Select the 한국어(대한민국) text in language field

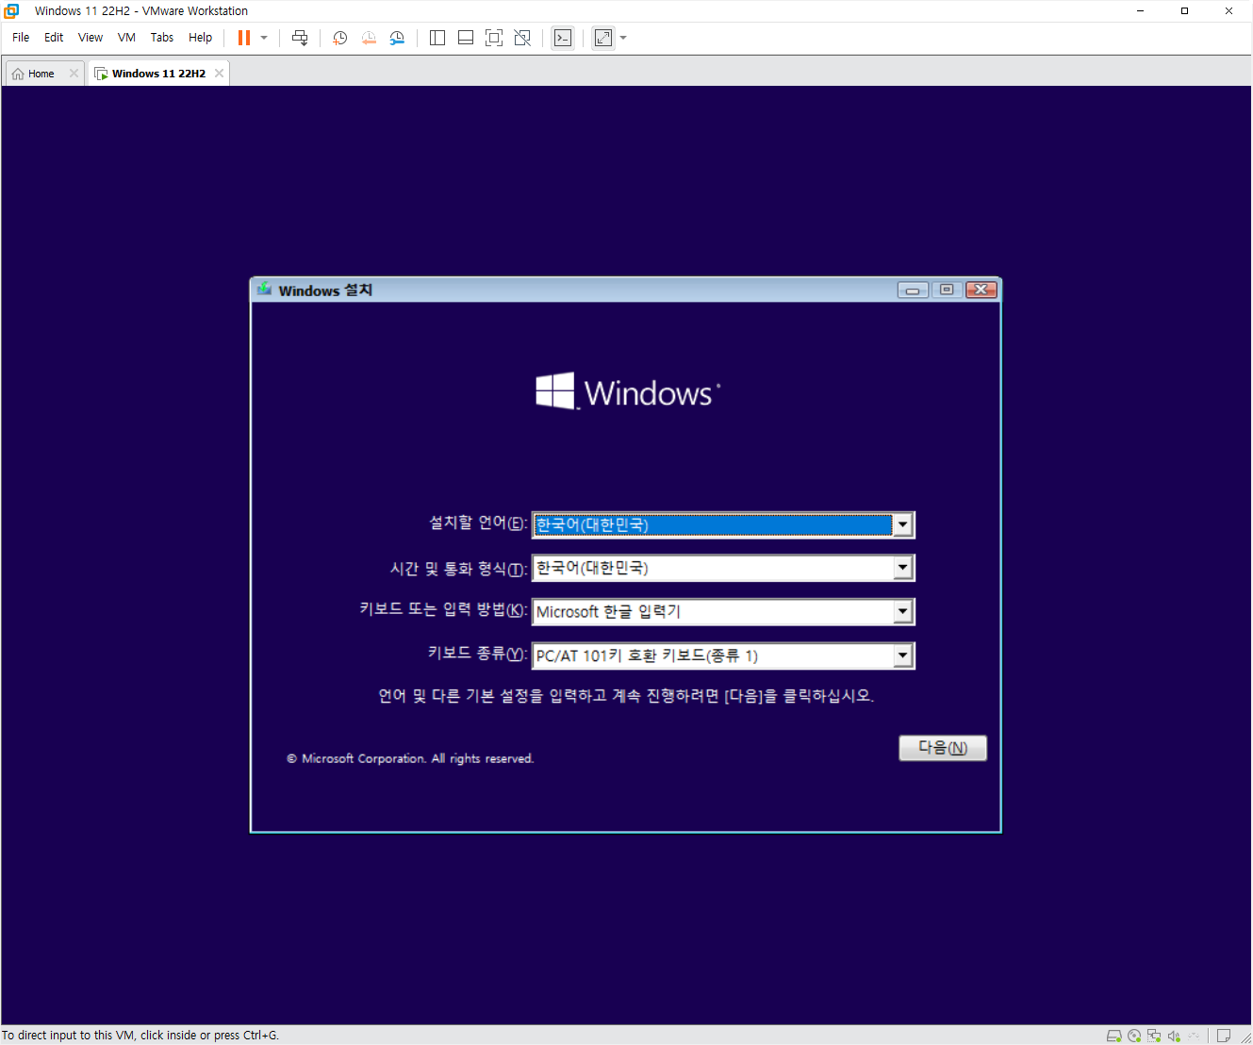[x=592, y=524]
